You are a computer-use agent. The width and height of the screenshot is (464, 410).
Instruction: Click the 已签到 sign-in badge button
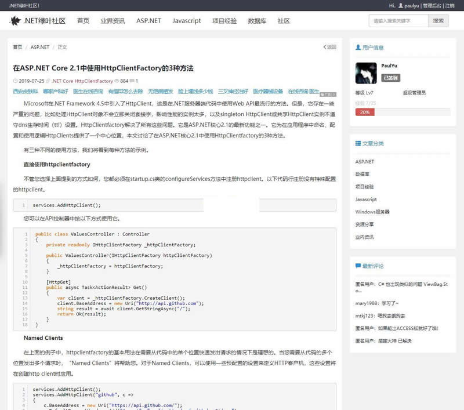tap(390, 78)
